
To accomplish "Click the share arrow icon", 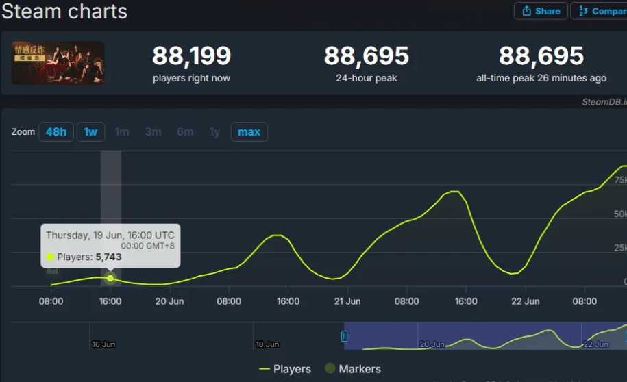I will (x=527, y=11).
